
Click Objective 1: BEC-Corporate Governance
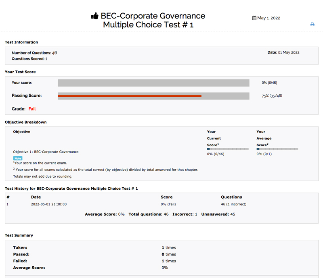click(x=46, y=152)
